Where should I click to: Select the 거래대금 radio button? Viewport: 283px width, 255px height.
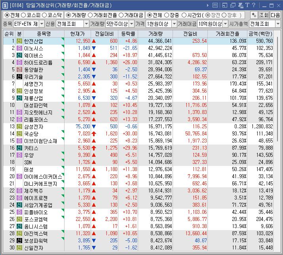click(x=121, y=15)
